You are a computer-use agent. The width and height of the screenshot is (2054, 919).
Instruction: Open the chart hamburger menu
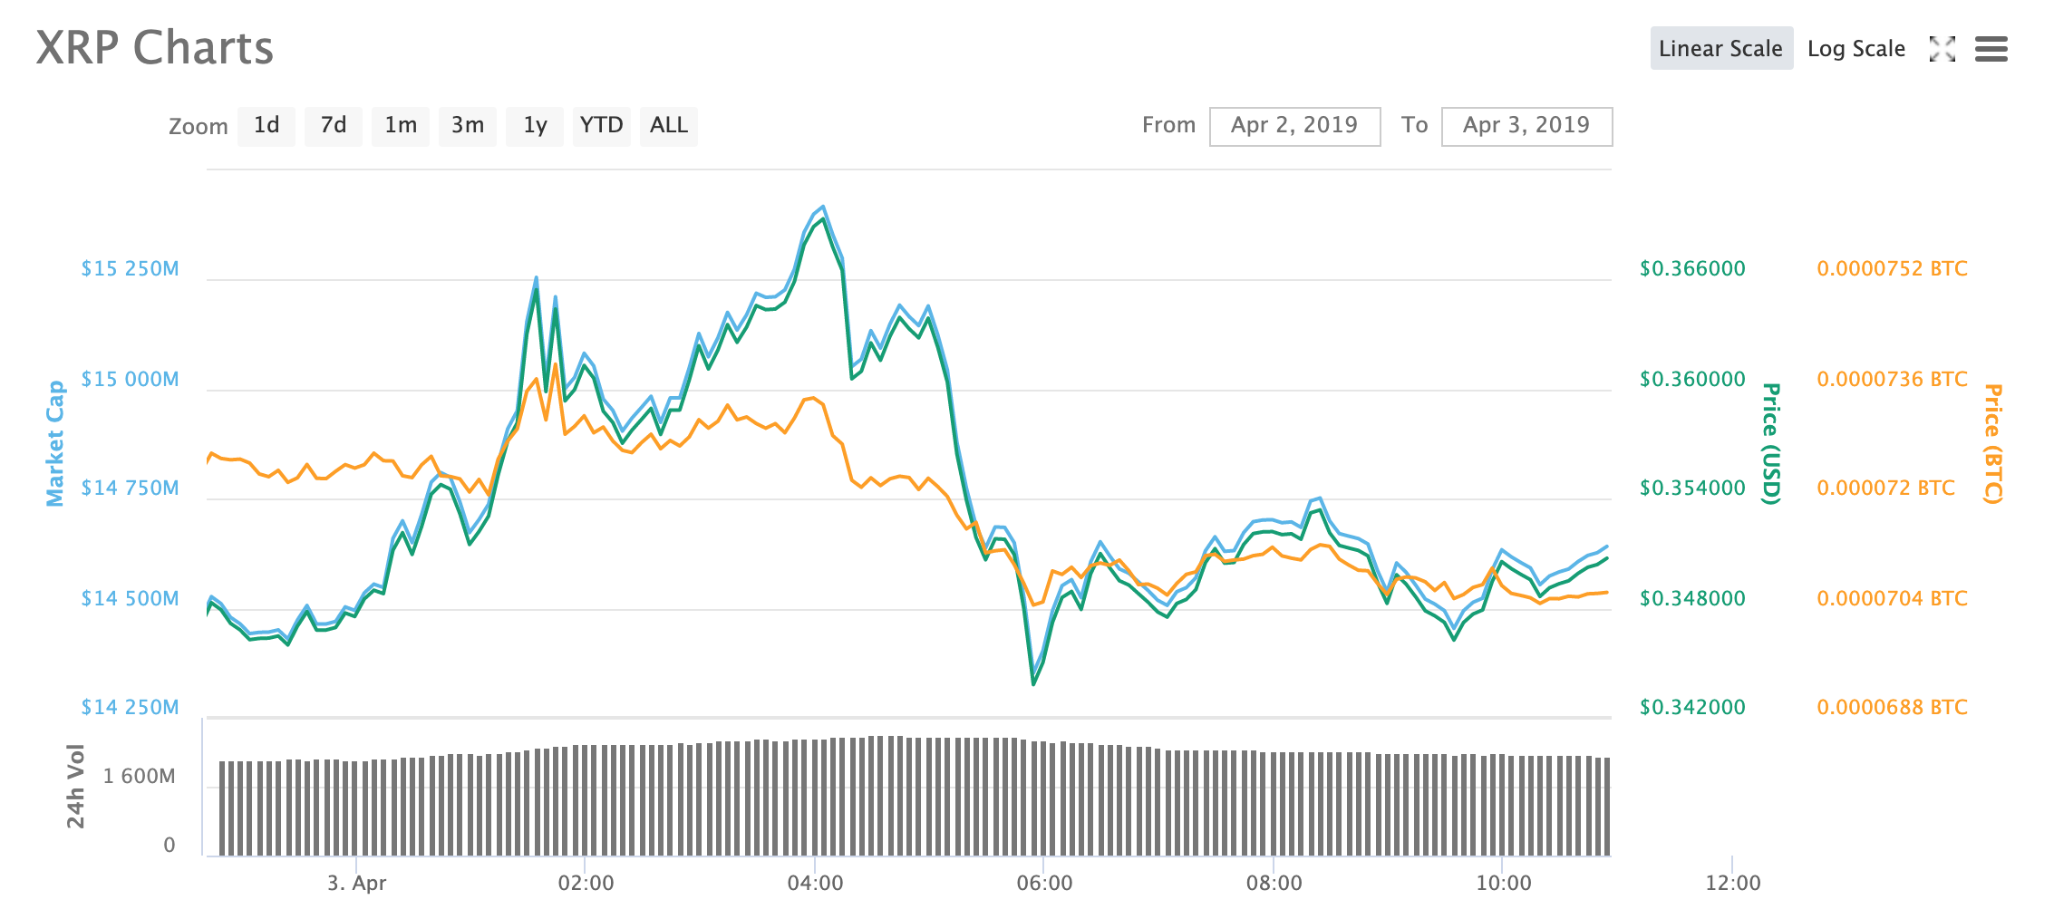(x=1991, y=49)
